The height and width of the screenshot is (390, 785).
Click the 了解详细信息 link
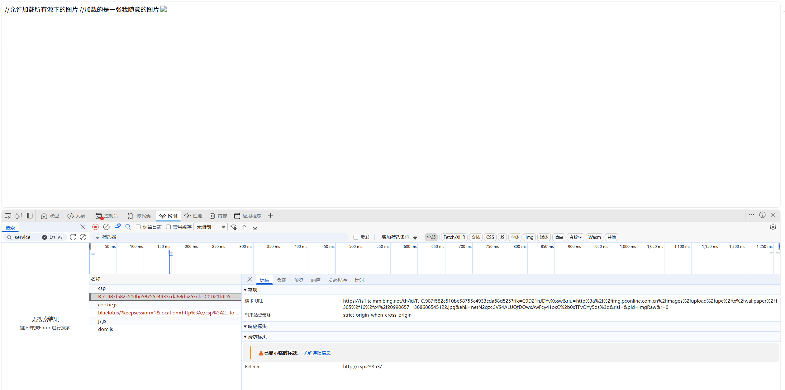pos(316,353)
